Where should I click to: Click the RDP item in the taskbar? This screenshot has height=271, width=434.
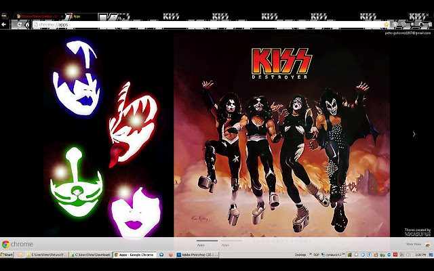pyautogui.click(x=316, y=255)
